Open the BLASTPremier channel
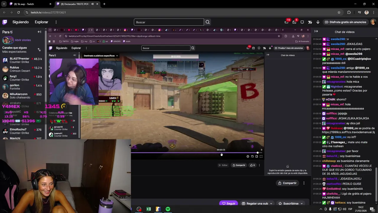The height and width of the screenshot is (213, 378). (x=22, y=60)
